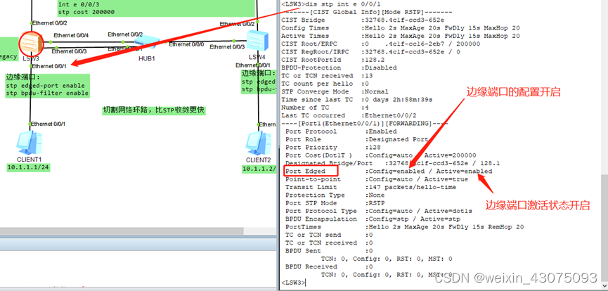Click the 'Active Times' line in terminal
This screenshot has width=608, height=291.
[401, 36]
